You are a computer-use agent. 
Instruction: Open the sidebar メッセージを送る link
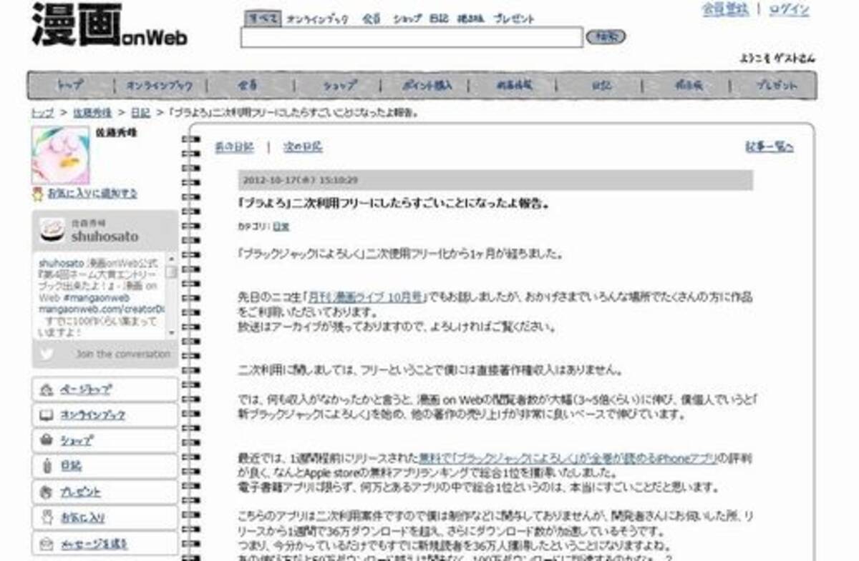pos(94,544)
